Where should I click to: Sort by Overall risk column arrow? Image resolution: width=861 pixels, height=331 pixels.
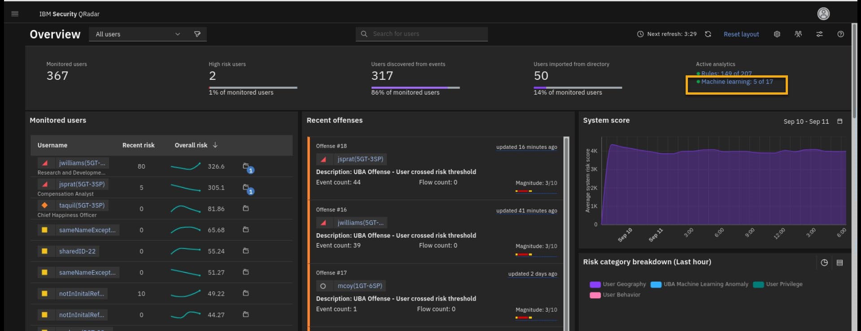coord(215,145)
